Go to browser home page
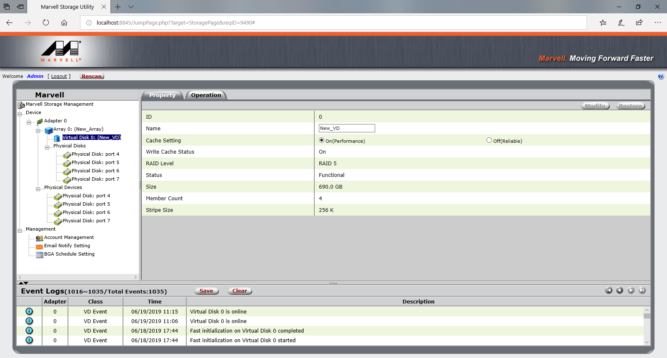Image resolution: width=667 pixels, height=358 pixels. (x=64, y=22)
